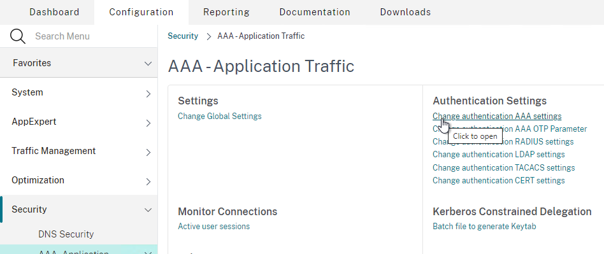The image size is (604, 254).
Task: Expand the Favorites section chevron
Action: 148,64
